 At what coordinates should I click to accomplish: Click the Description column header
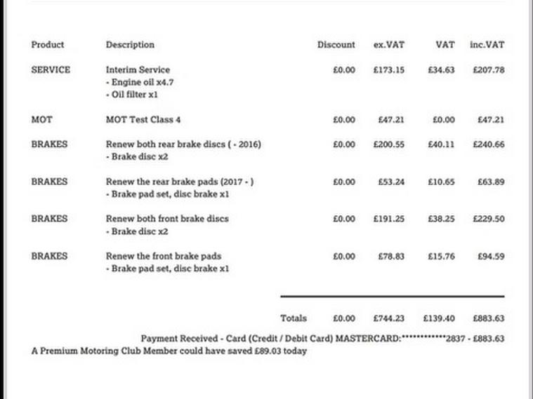click(x=130, y=45)
